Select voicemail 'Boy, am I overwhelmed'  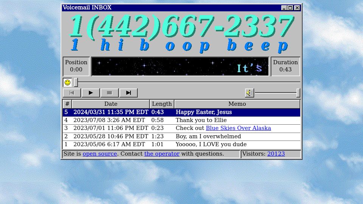(x=181, y=136)
